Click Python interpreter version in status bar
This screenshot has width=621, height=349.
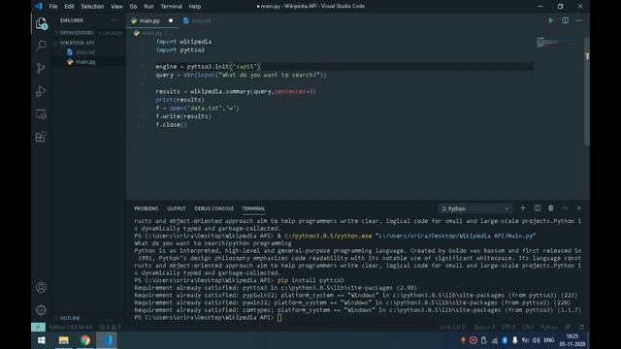tap(70, 328)
